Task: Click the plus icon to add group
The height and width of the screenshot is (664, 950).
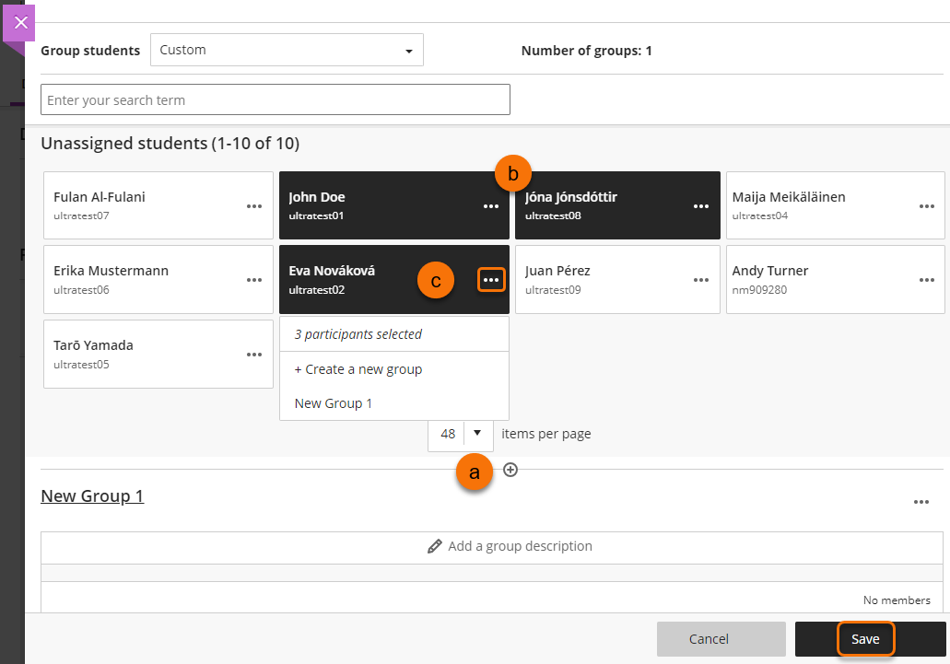Action: [x=510, y=470]
